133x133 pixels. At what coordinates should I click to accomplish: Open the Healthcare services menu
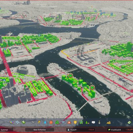click(51, 122)
